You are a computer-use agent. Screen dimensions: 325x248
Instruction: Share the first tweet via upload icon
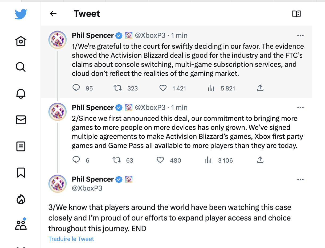[260, 88]
